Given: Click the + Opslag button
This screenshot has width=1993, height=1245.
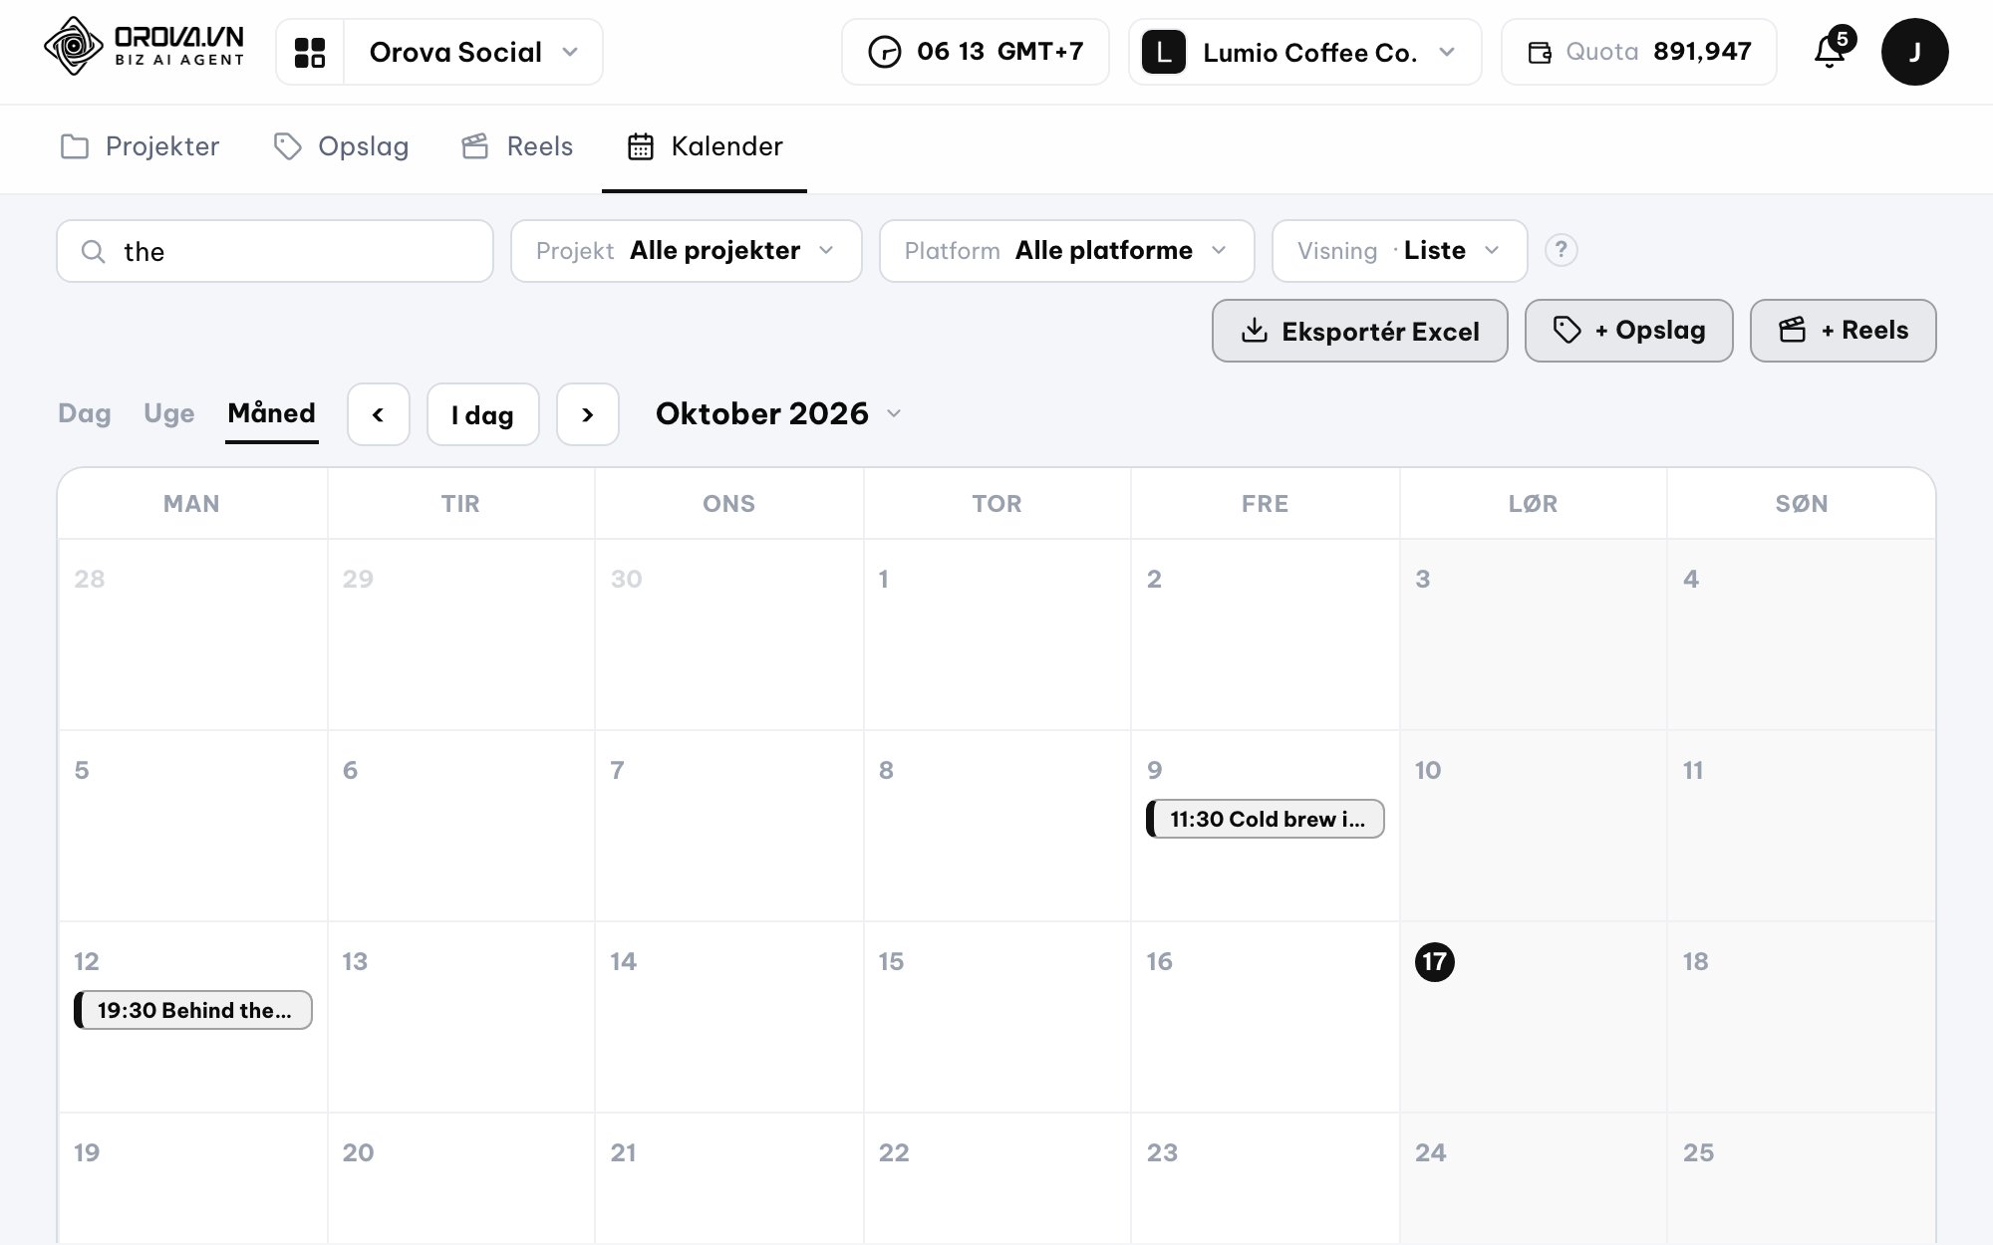Looking at the screenshot, I should pos(1628,331).
